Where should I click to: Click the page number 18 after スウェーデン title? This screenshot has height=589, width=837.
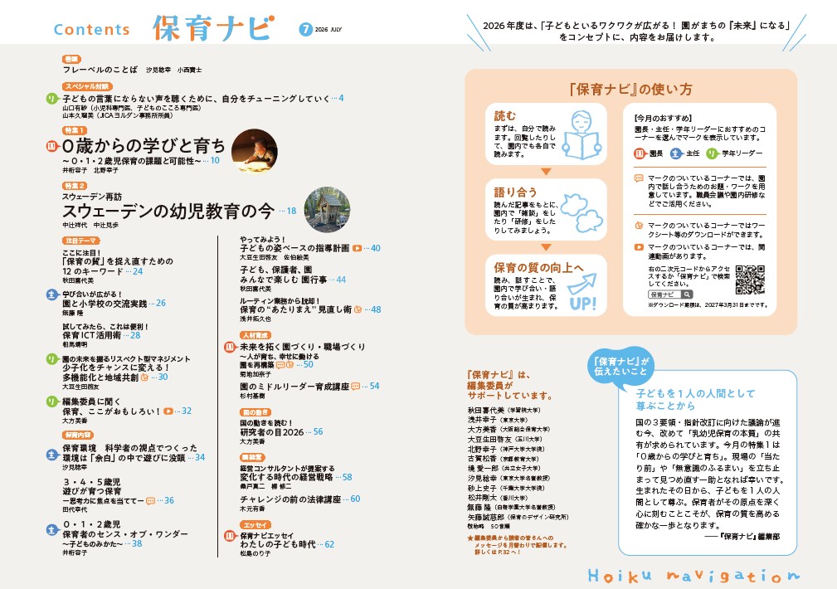pyautogui.click(x=291, y=212)
